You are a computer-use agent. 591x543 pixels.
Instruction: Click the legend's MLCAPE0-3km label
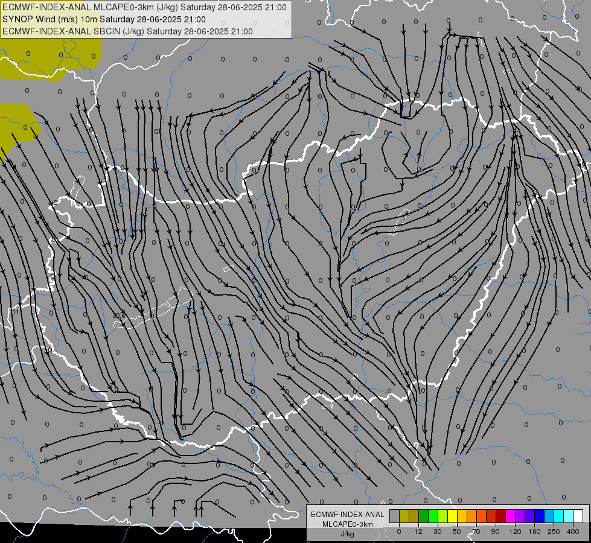(348, 524)
